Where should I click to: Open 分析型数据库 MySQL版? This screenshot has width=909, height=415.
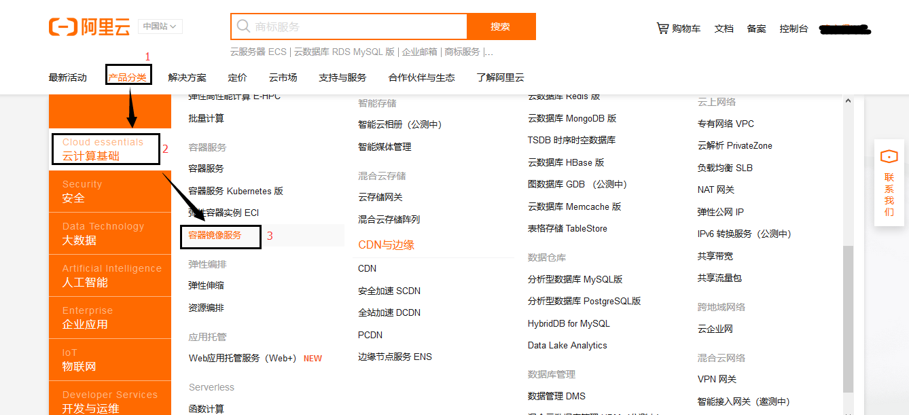[x=575, y=279]
